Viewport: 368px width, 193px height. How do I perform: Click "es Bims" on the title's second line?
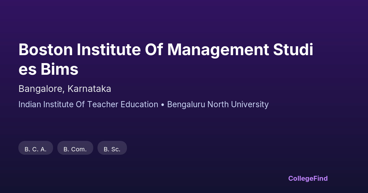pos(48,70)
